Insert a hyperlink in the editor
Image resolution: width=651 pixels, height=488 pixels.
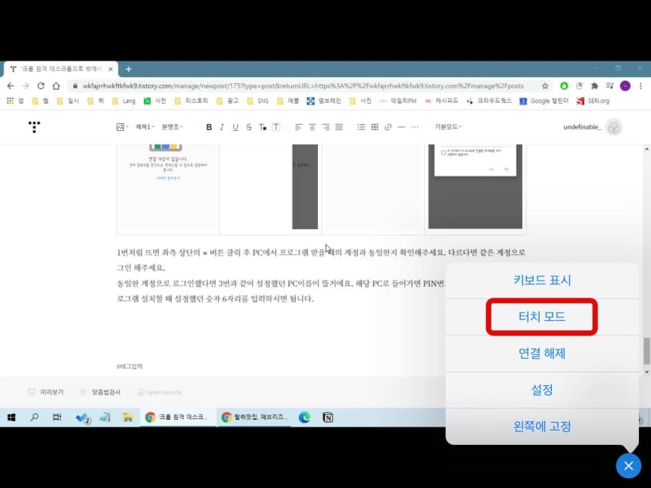386,127
